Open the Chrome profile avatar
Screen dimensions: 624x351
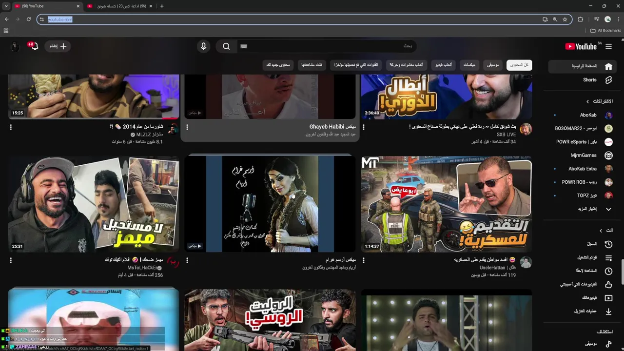point(608,19)
